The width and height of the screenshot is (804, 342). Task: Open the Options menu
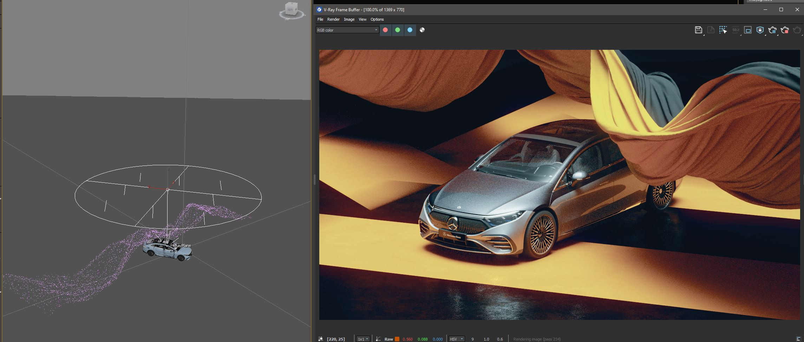[377, 19]
